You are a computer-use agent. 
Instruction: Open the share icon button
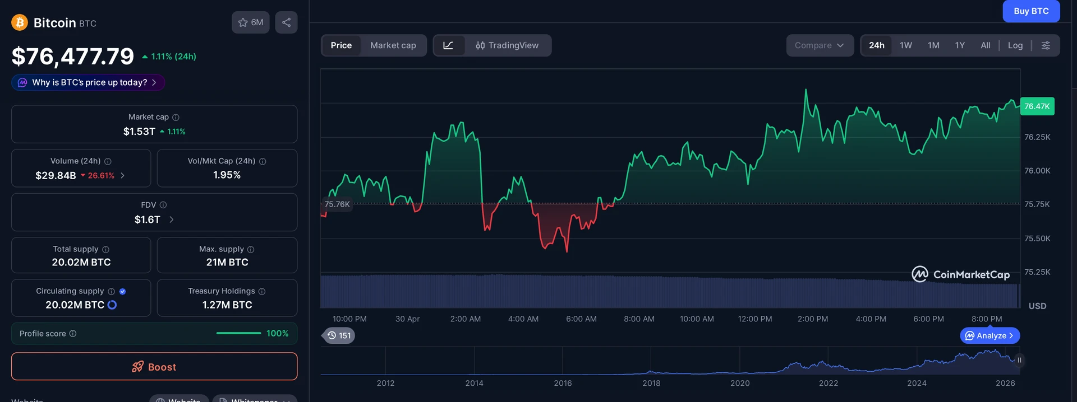[x=286, y=22]
